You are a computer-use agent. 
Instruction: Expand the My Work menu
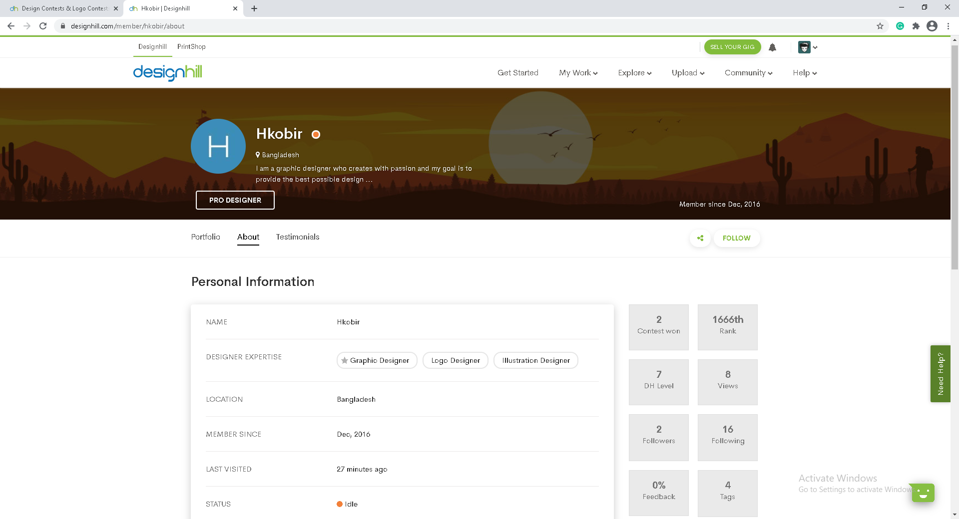click(x=578, y=73)
